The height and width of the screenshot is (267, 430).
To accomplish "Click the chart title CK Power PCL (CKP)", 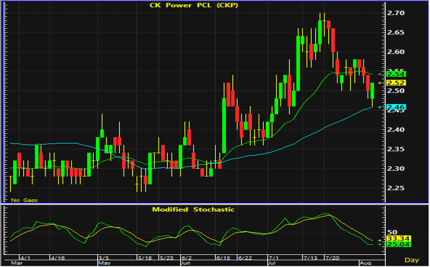I will tap(194, 5).
